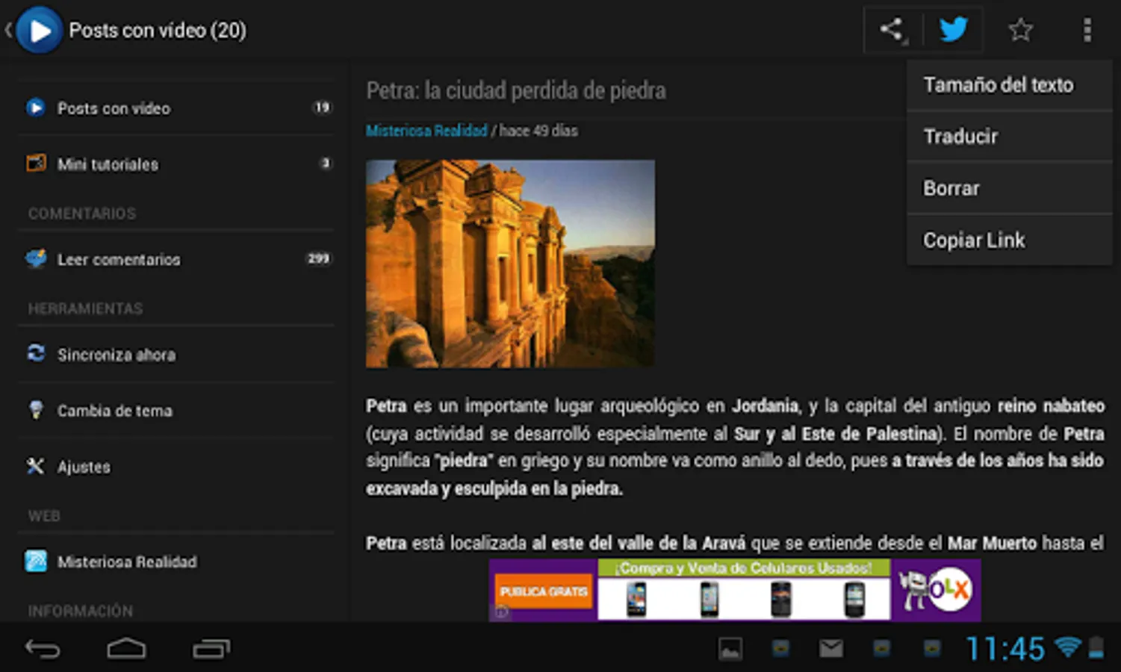Click the 299 comments count badge

pyautogui.click(x=318, y=258)
